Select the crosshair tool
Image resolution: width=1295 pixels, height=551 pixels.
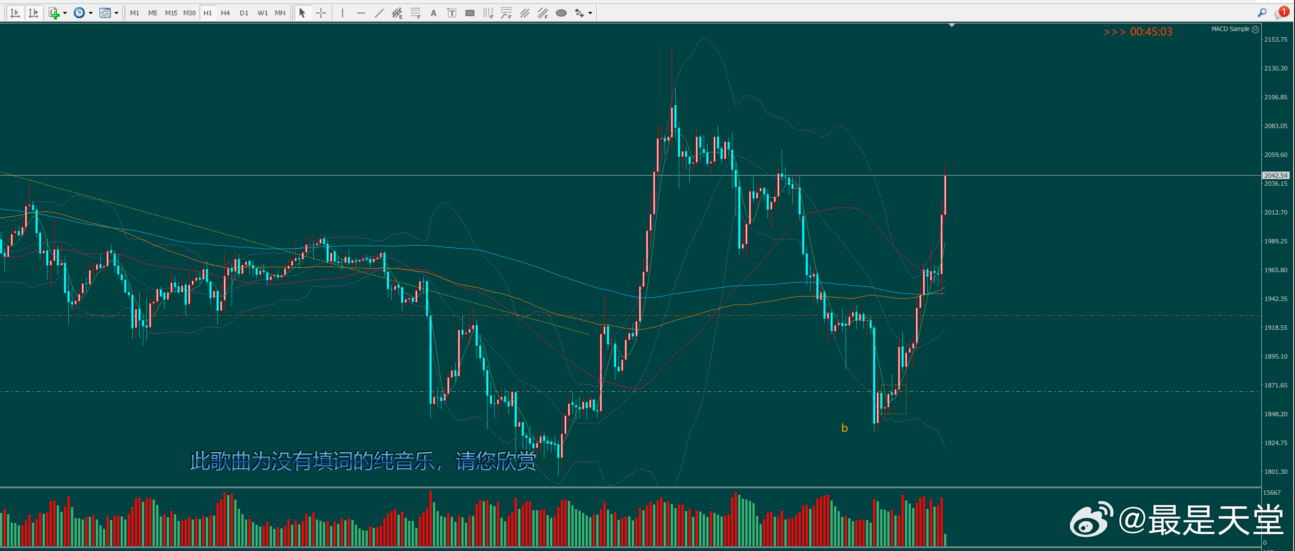pos(321,13)
